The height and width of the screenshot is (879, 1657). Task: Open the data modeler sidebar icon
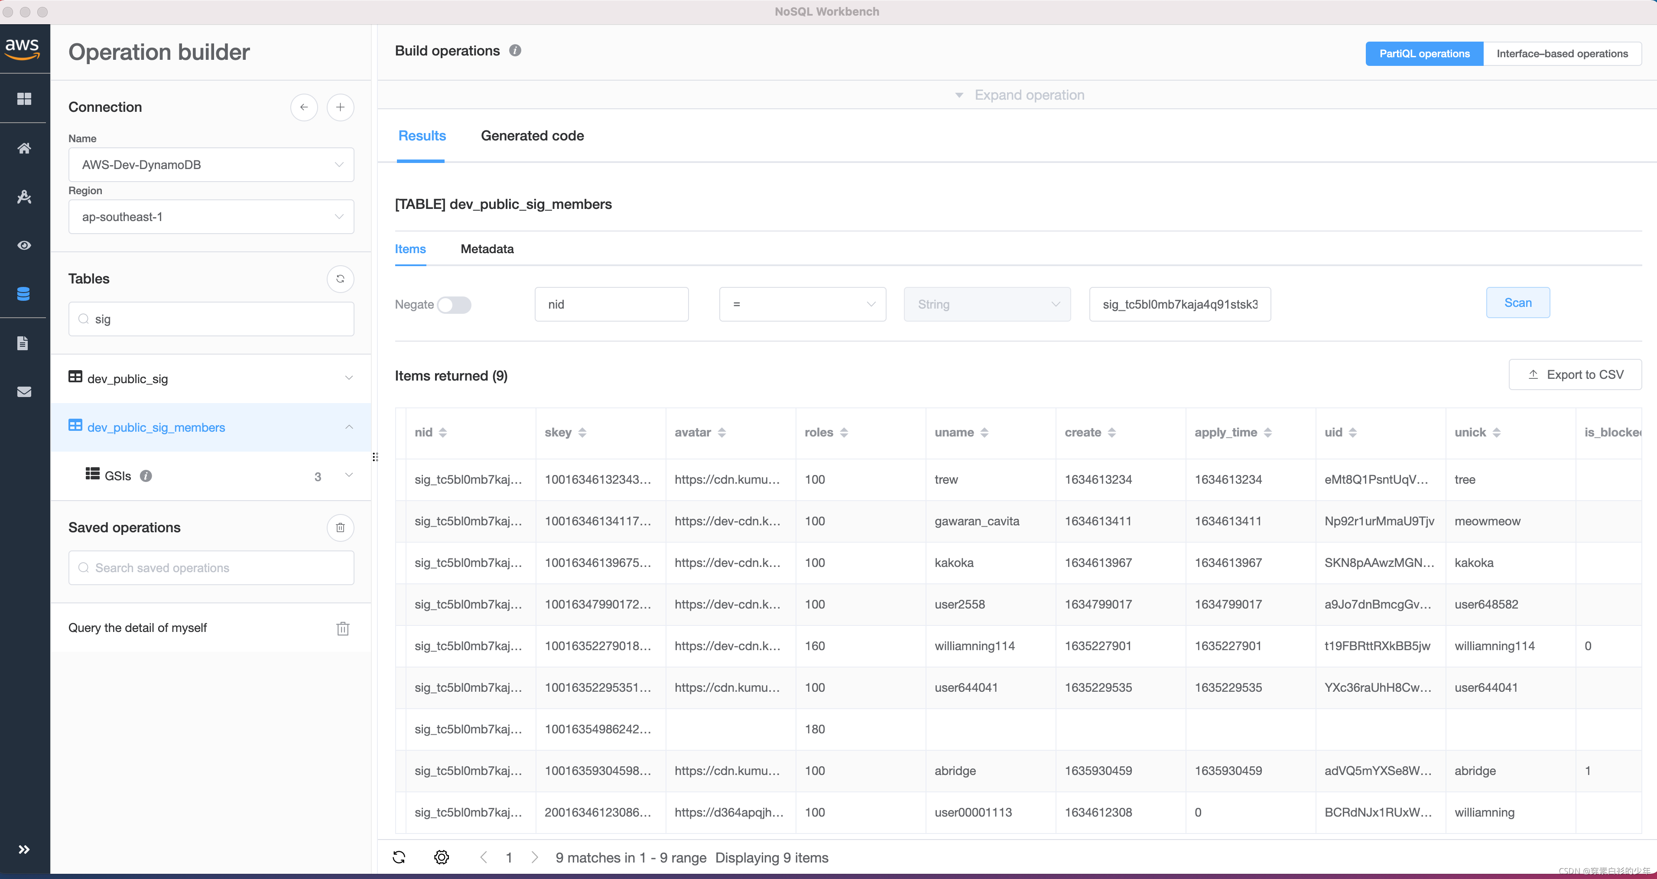pos(24,197)
